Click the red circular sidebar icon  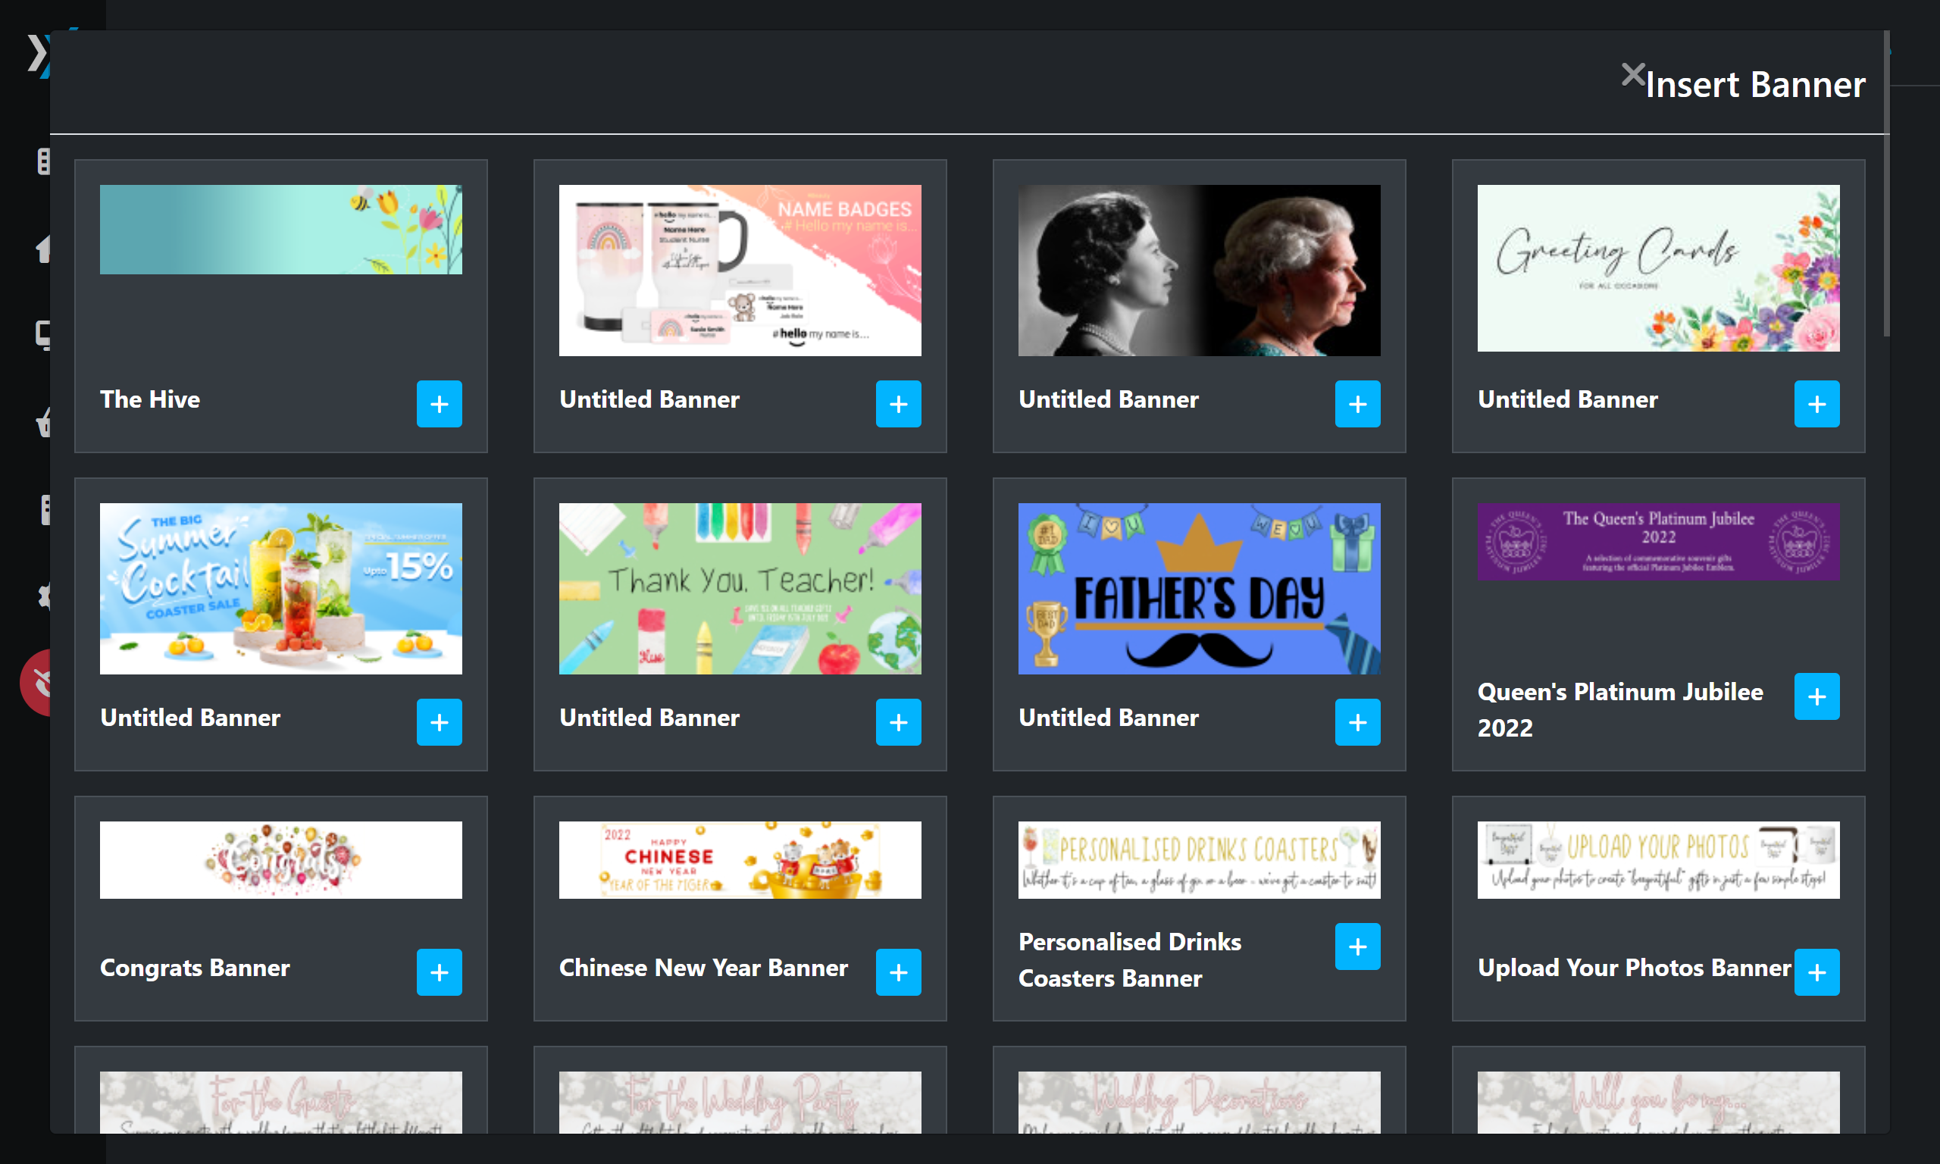[x=38, y=682]
